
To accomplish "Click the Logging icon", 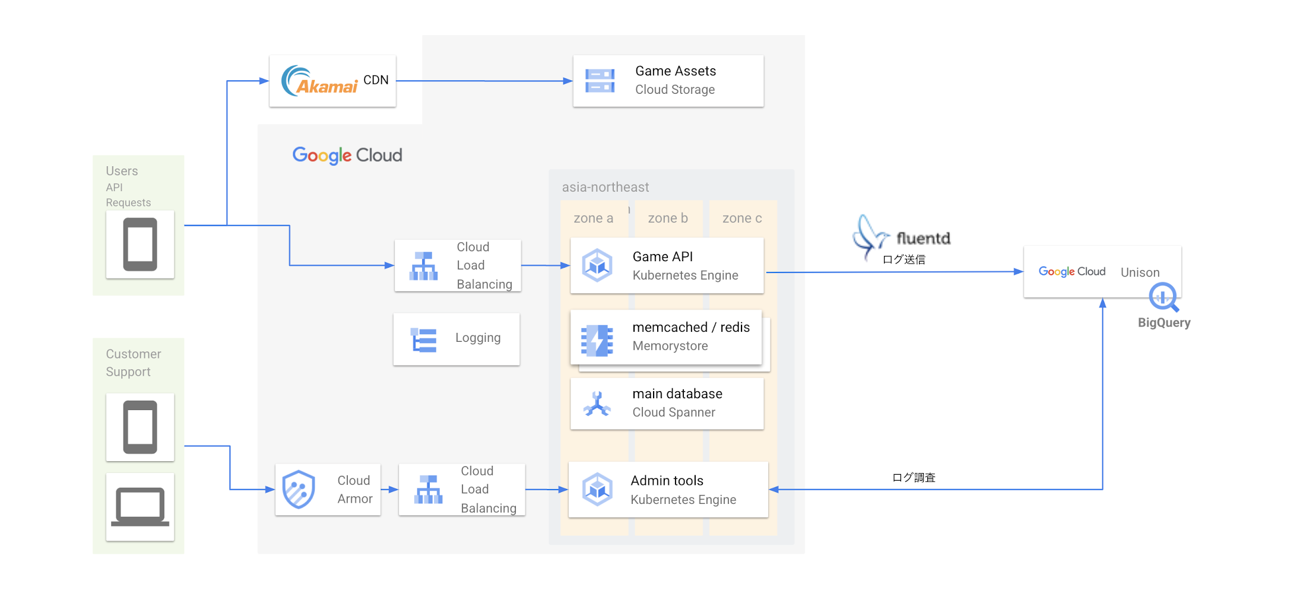I will 424,340.
